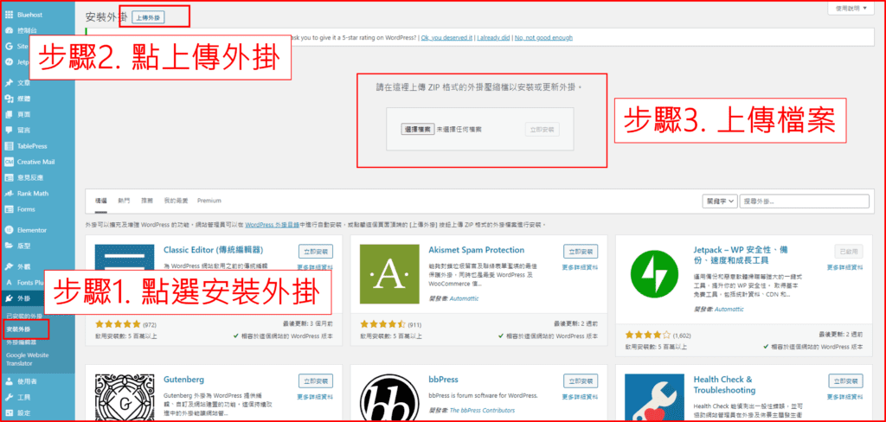Install Classic Editor with 立即安裝 button

tap(315, 252)
